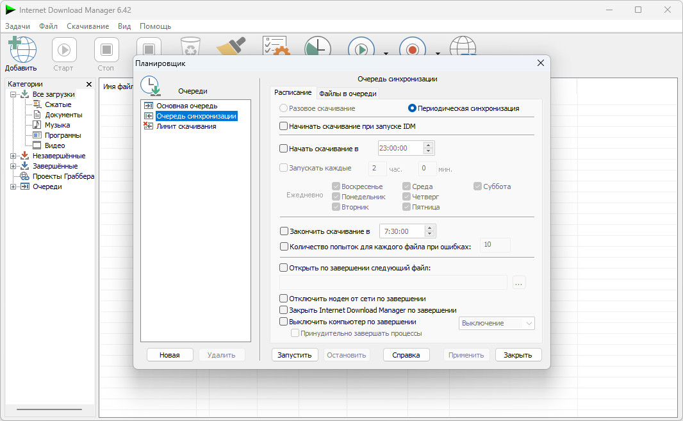Enable Начинать скачивание при запуске IDM checkbox
The height and width of the screenshot is (421, 683).
pos(284,126)
